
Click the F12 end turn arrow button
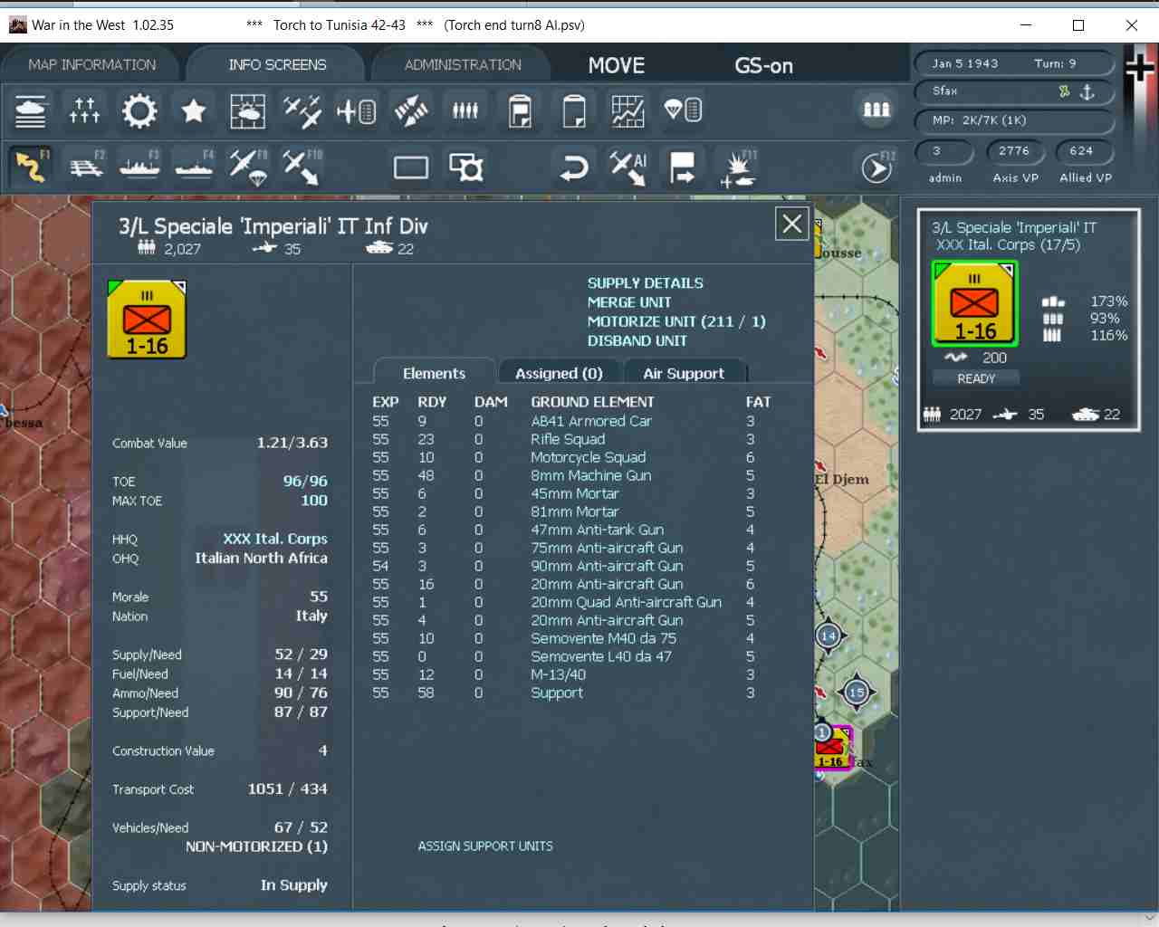tap(876, 167)
